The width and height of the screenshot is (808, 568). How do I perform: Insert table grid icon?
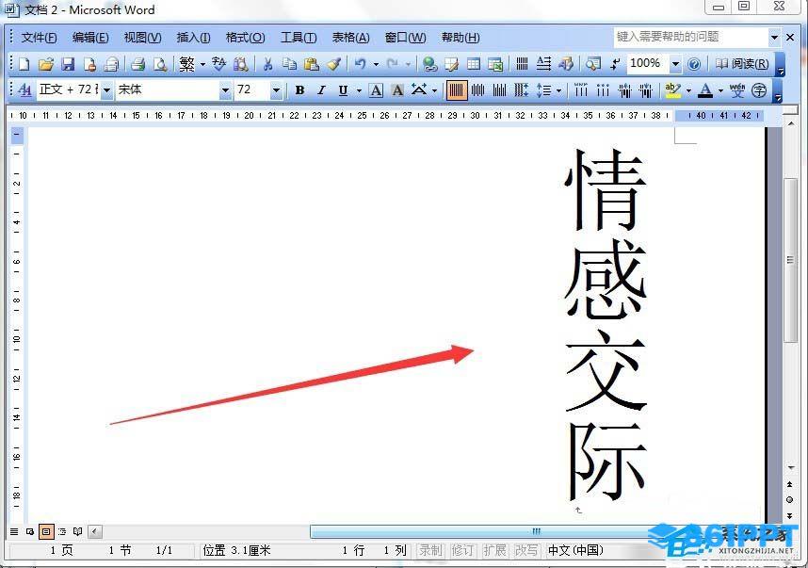(473, 64)
